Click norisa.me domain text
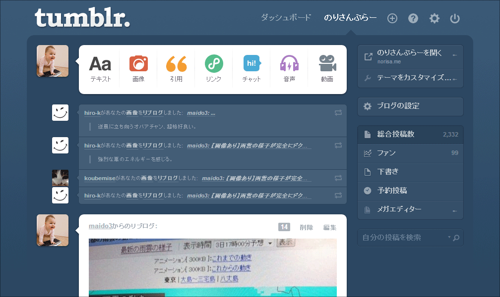Viewport: 500px width, 297px height. click(x=389, y=61)
